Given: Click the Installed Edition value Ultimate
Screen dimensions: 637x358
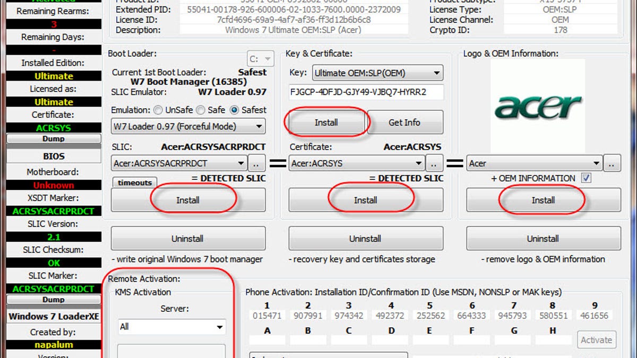Looking at the screenshot, I should tap(54, 76).
